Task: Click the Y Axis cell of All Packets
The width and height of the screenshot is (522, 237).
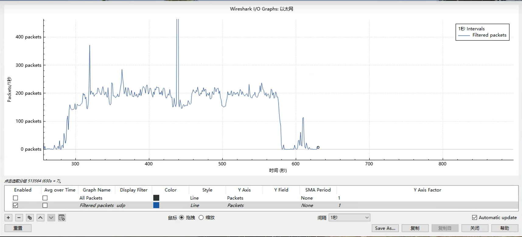Action: (235, 198)
